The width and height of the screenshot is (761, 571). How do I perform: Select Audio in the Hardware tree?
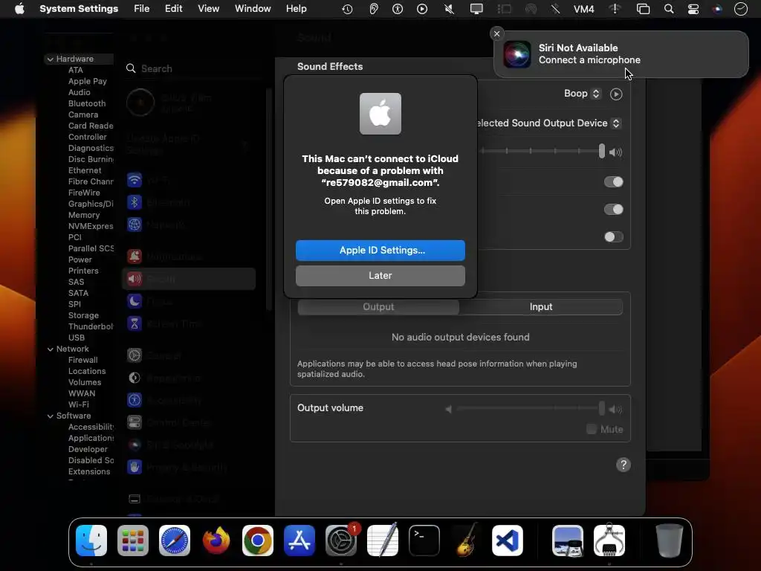pyautogui.click(x=79, y=92)
